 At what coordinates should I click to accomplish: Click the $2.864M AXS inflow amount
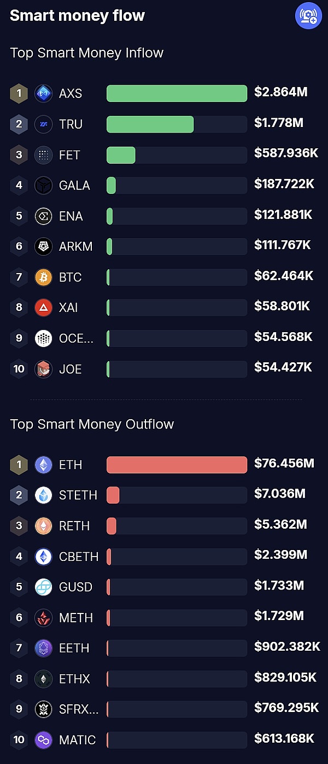coord(281,92)
